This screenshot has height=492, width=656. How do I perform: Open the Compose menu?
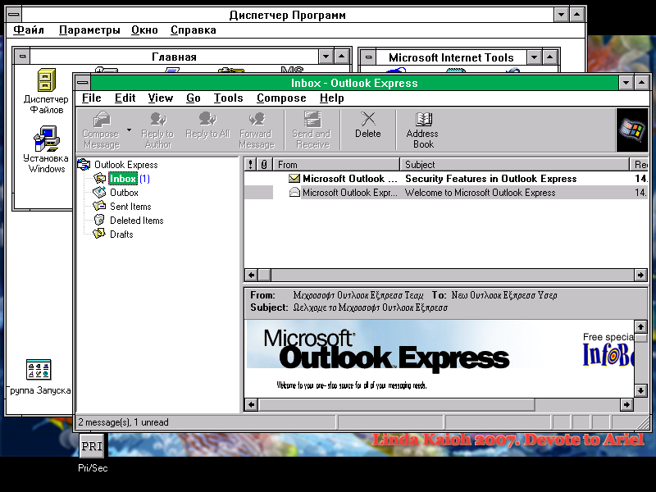281,98
